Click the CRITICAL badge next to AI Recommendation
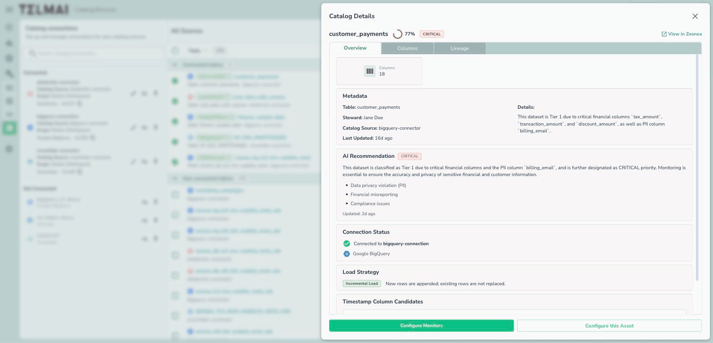Screen dimensions: 713x343 (410, 156)
